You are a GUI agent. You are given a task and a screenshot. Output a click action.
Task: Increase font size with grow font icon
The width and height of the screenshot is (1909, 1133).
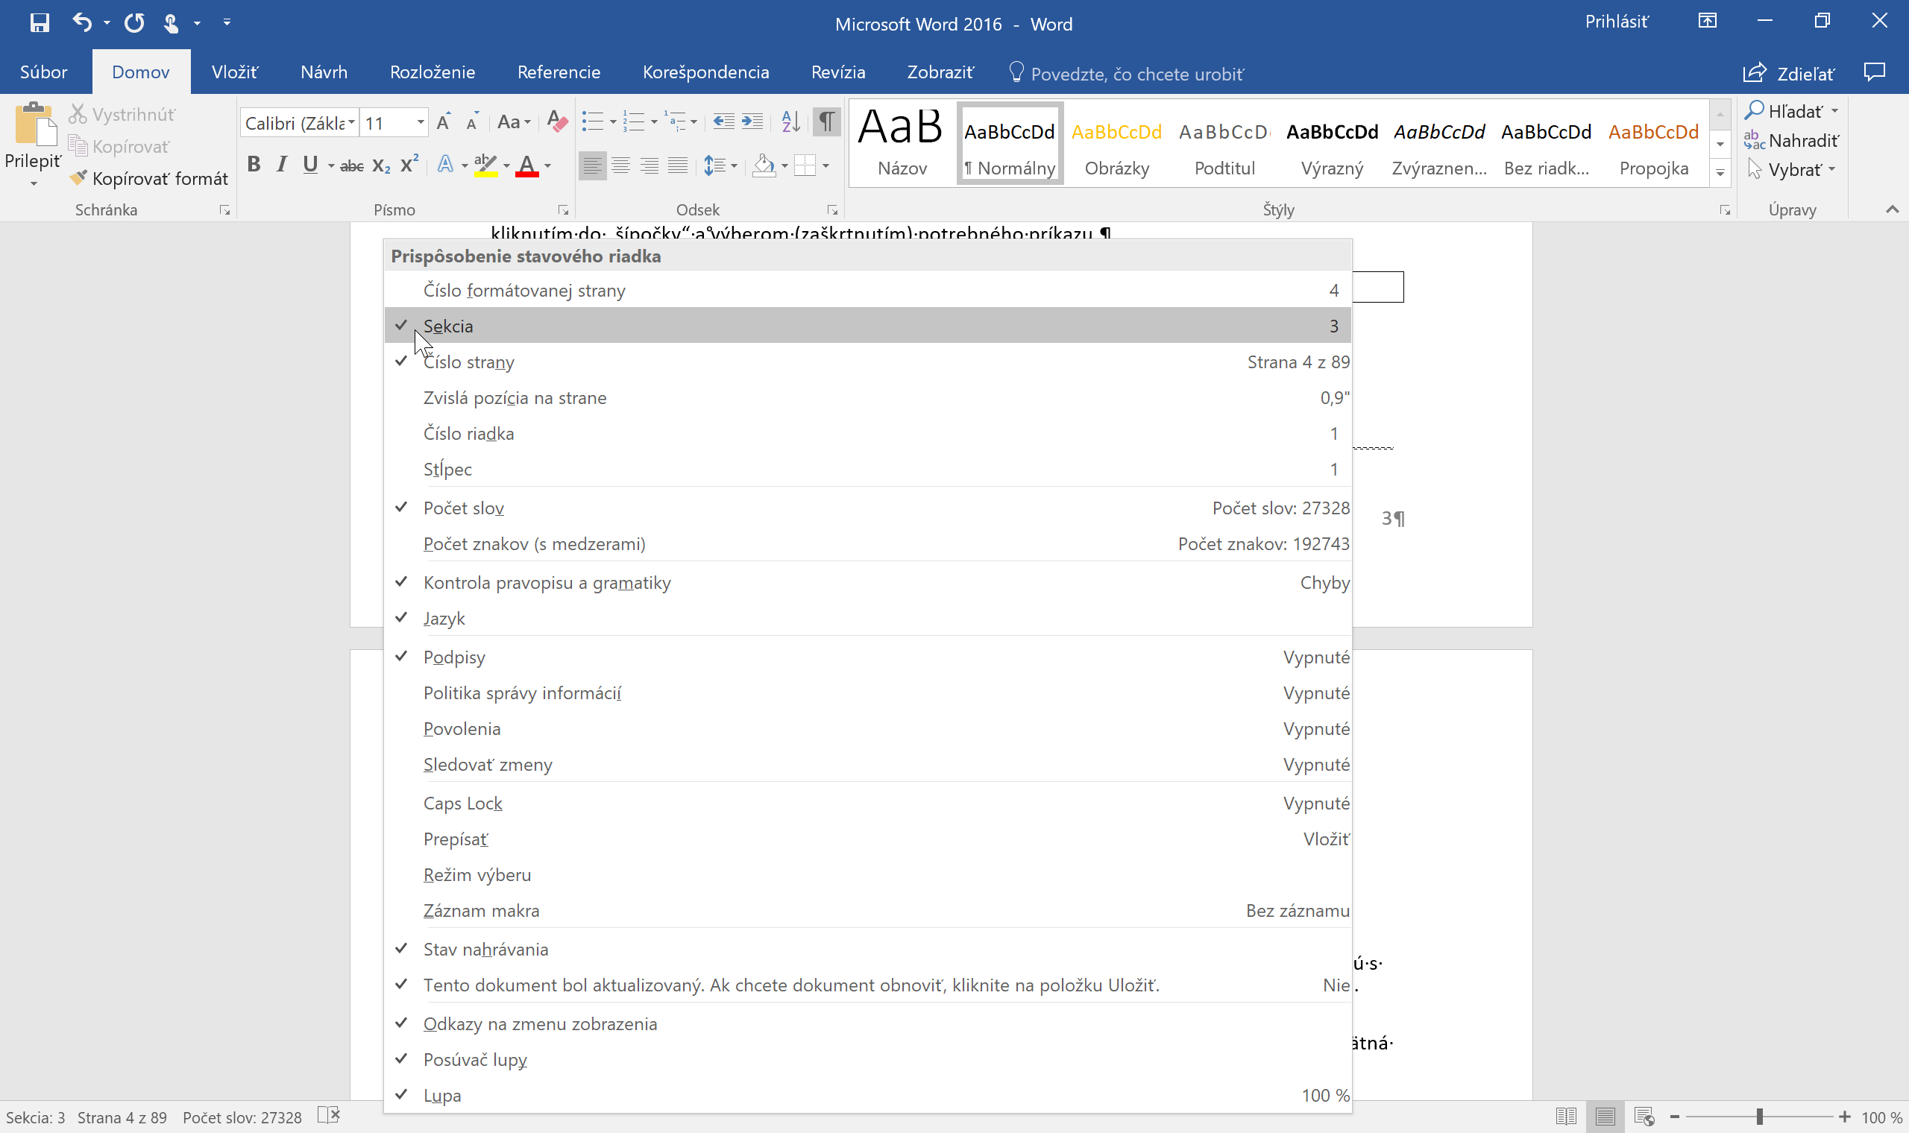444,122
